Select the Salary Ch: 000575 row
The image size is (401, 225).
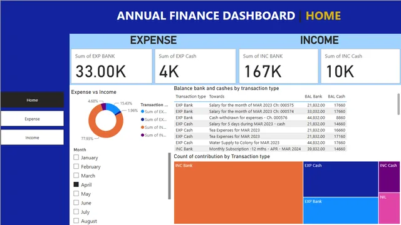coord(261,105)
